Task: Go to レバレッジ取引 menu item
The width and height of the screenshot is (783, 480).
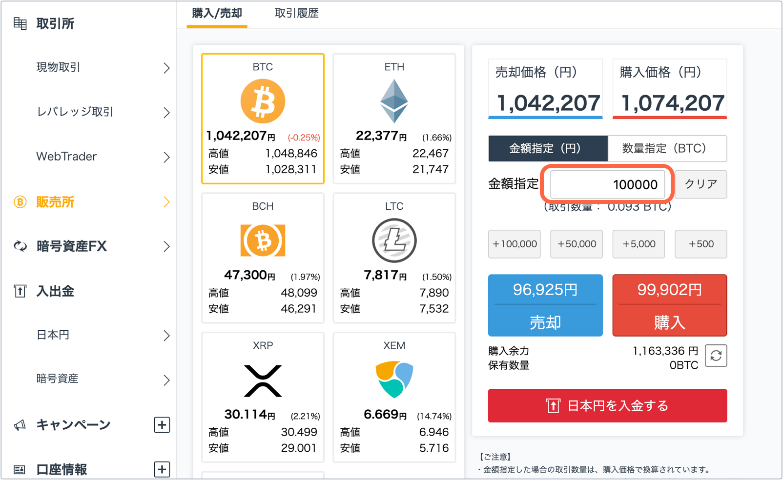Action: coord(75,112)
